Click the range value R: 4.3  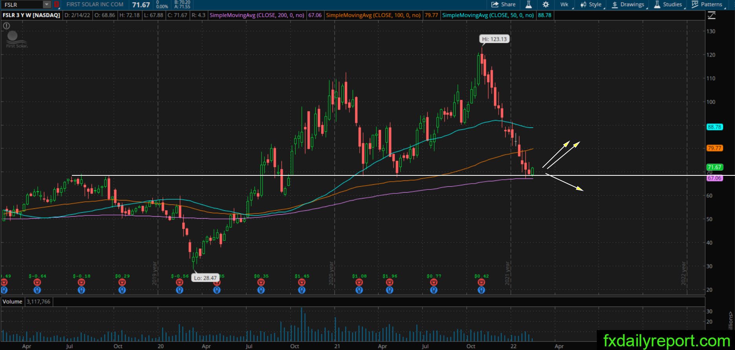pos(199,15)
